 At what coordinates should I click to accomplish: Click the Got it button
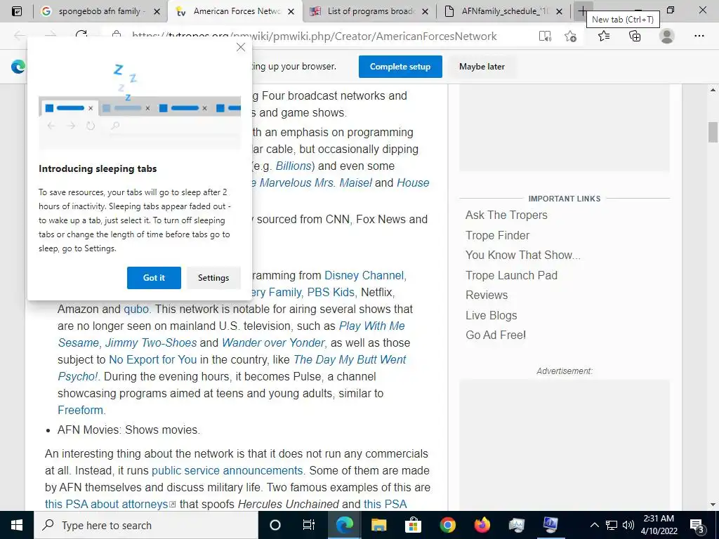coord(154,278)
